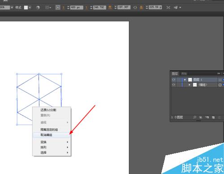
Task: Toggle visibility of the <编组> sublayer
Action: (173, 85)
